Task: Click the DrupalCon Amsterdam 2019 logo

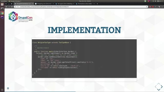Action: (20, 17)
